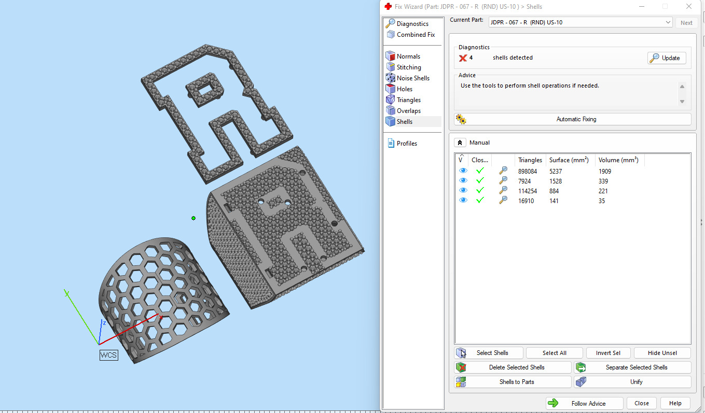Hide the shell with 898084 triangles
The width and height of the screenshot is (705, 413).
[x=463, y=171]
